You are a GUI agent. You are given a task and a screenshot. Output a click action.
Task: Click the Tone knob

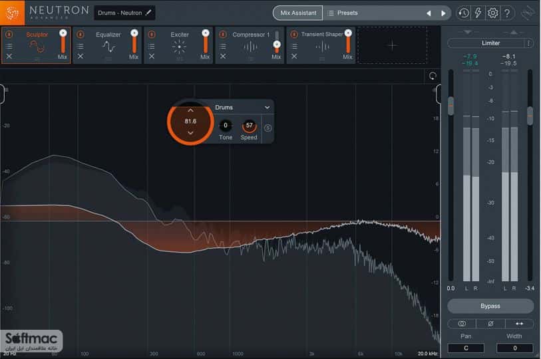(x=226, y=126)
